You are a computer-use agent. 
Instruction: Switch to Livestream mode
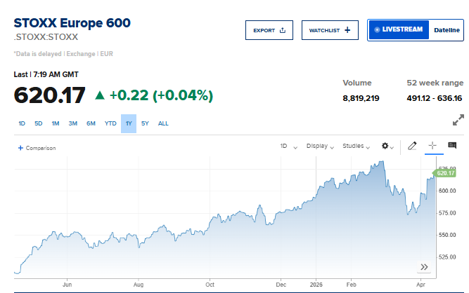coord(398,29)
